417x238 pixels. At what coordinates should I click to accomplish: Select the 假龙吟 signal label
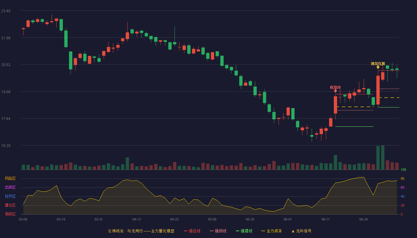[335, 87]
